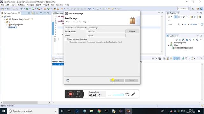Click the Synchronize Changed icon in Task List
This screenshot has height=114, width=204.
(x=200, y=17)
